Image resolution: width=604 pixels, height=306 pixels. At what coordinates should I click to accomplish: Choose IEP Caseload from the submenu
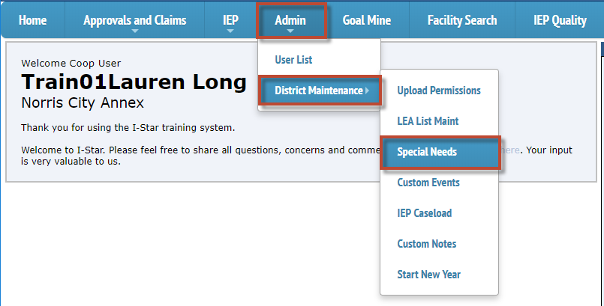point(425,213)
